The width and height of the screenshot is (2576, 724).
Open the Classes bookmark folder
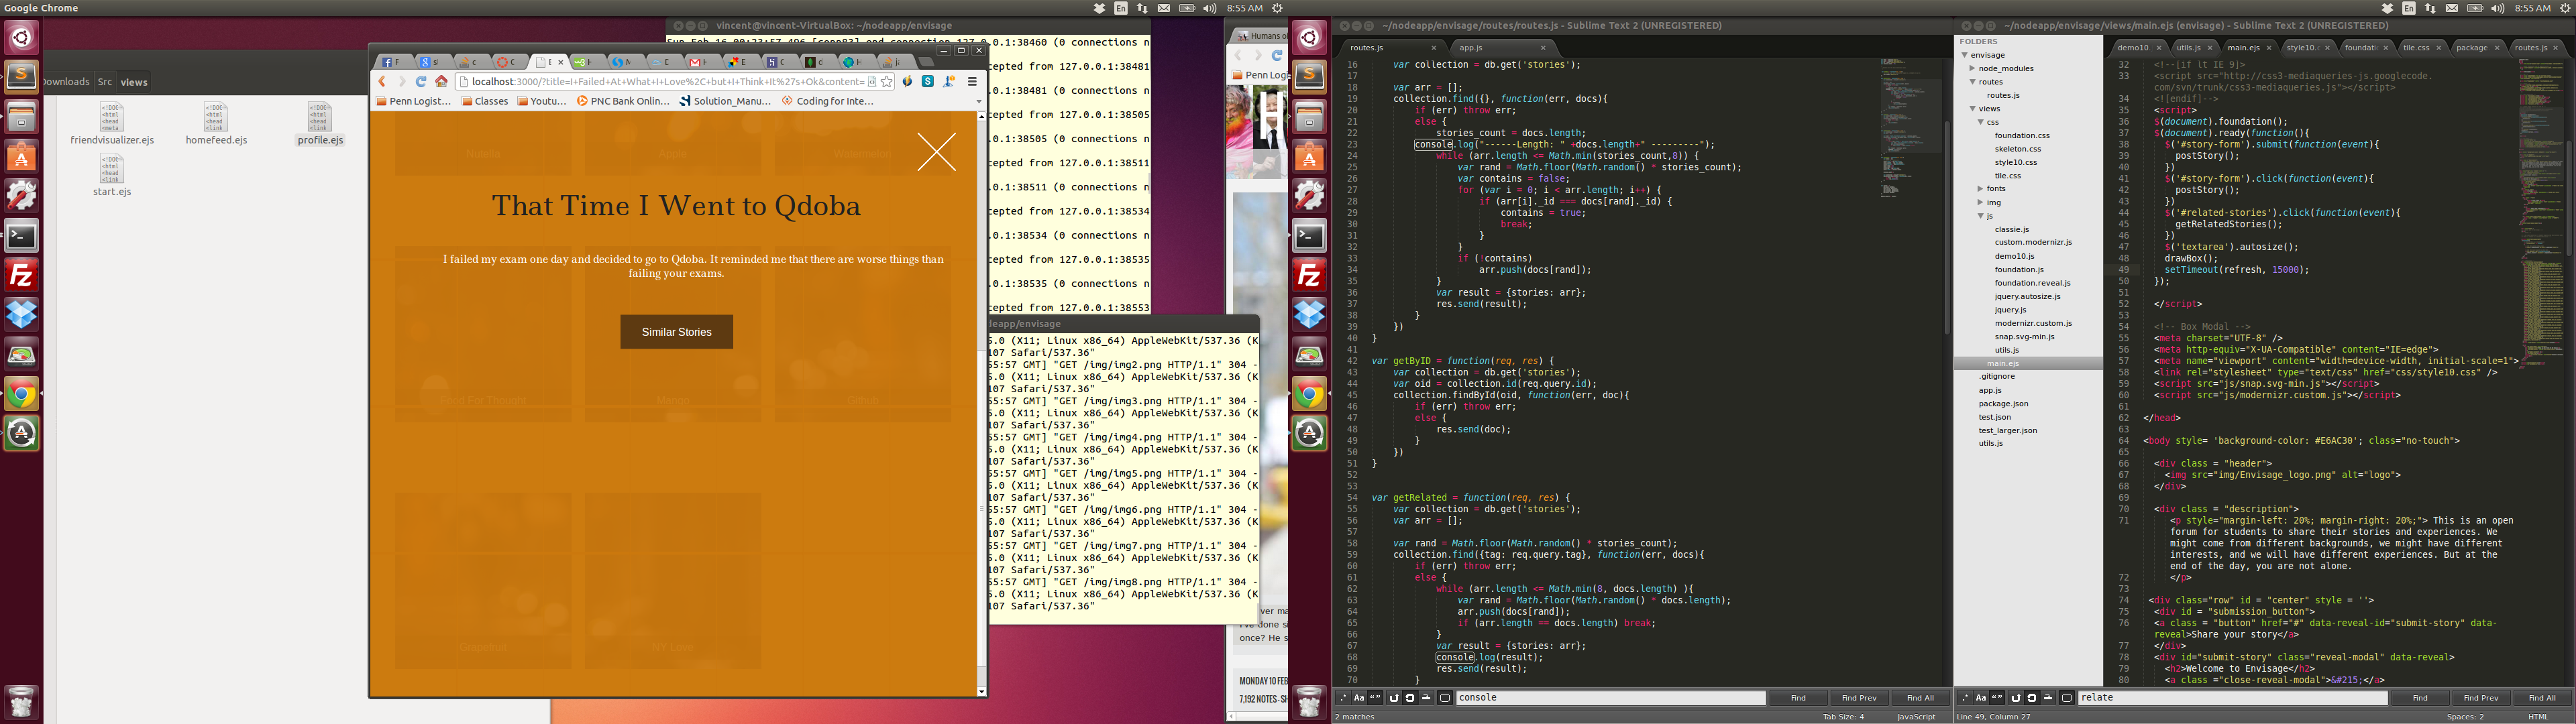pyautogui.click(x=485, y=101)
